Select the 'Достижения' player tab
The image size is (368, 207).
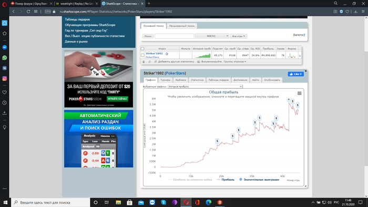[x=240, y=80]
